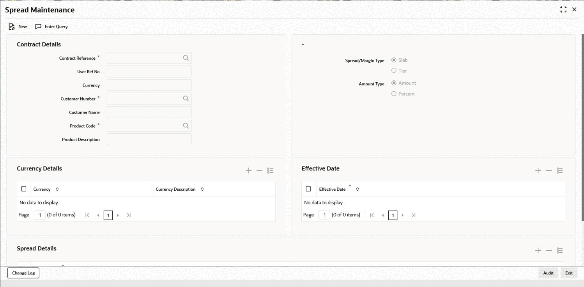The width and height of the screenshot is (584, 287).
Task: Click the Enter Query icon
Action: (x=38, y=27)
